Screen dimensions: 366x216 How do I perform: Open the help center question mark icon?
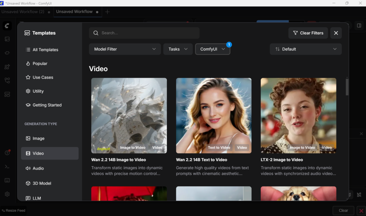[x=7, y=153]
